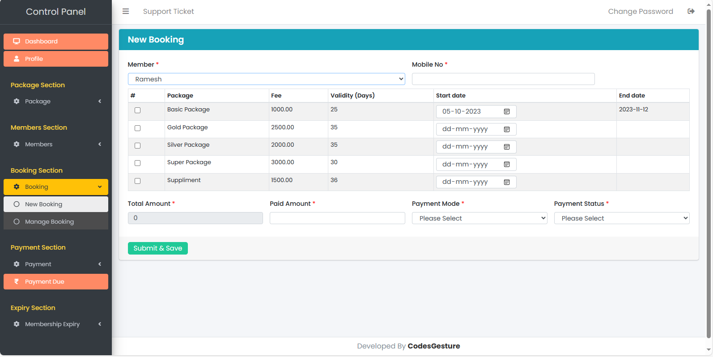Viewport: 713px width, 357px height.
Task: Open the Support Ticket link
Action: [x=169, y=11]
